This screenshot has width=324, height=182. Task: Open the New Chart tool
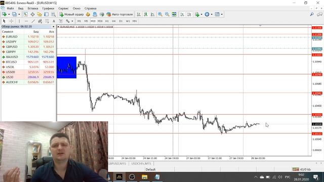[4, 14]
